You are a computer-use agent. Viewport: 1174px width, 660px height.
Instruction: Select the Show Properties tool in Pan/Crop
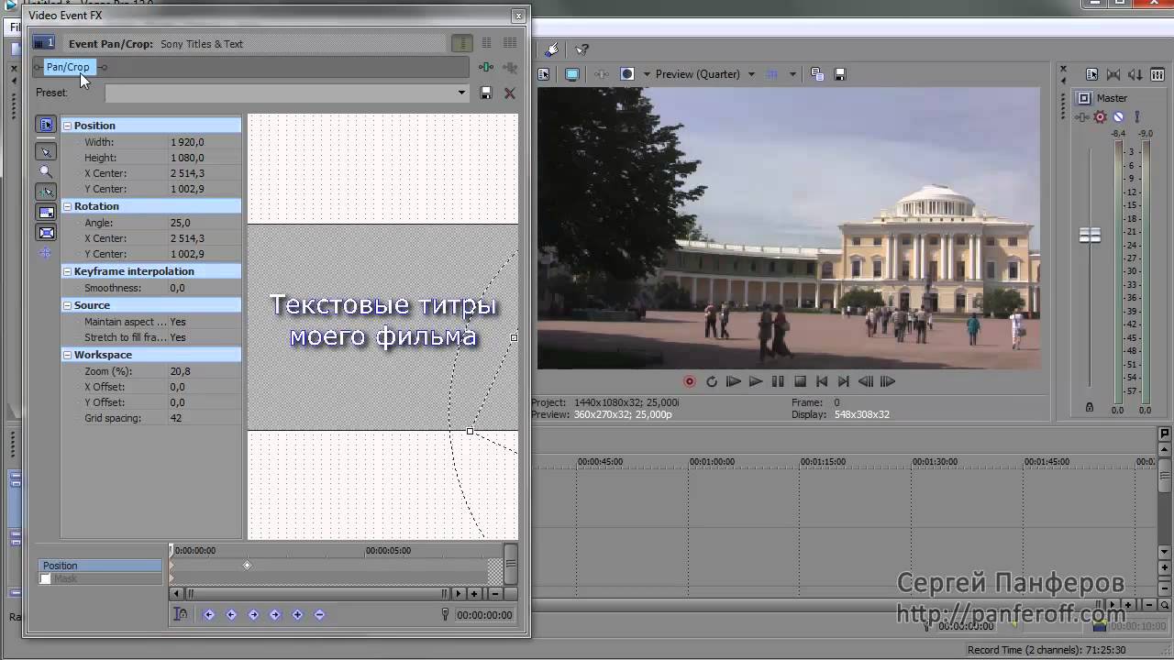[46, 125]
